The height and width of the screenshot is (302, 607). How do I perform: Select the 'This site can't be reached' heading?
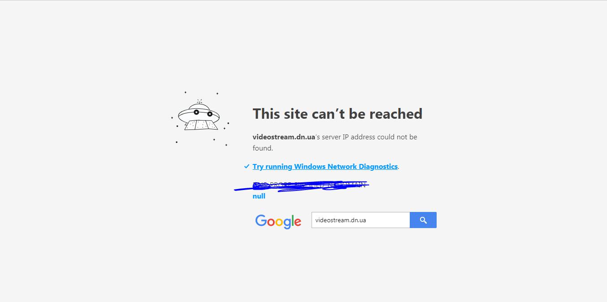coord(338,114)
